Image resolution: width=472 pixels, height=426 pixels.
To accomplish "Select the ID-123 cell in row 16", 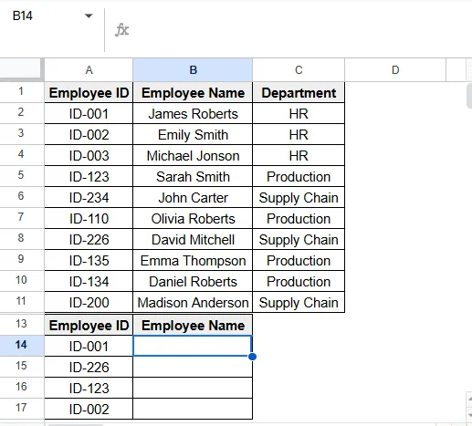I will point(89,388).
